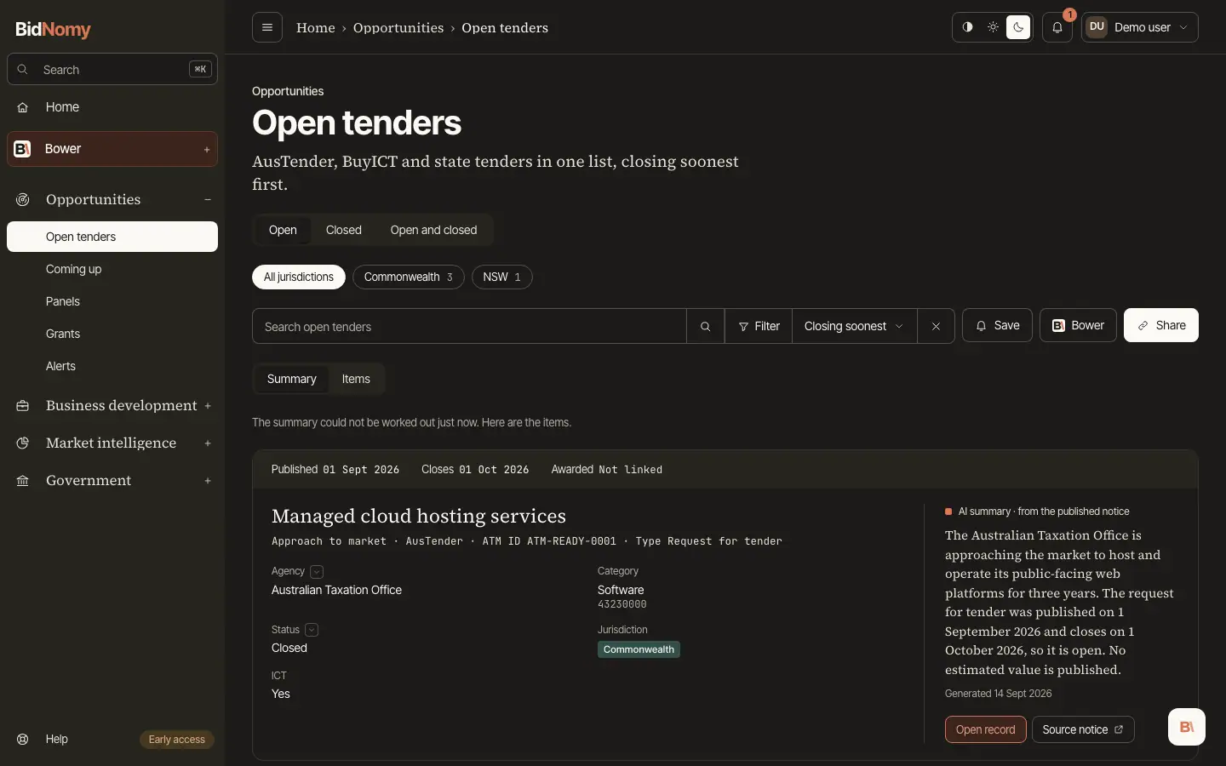
Task: Click the Home house icon in sidebar
Action: pyautogui.click(x=23, y=107)
